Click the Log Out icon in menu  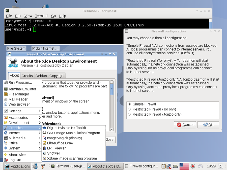pos(6,160)
